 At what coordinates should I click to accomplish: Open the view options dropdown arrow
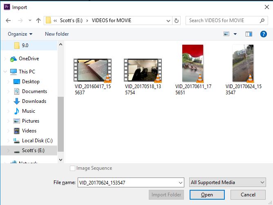point(235,34)
